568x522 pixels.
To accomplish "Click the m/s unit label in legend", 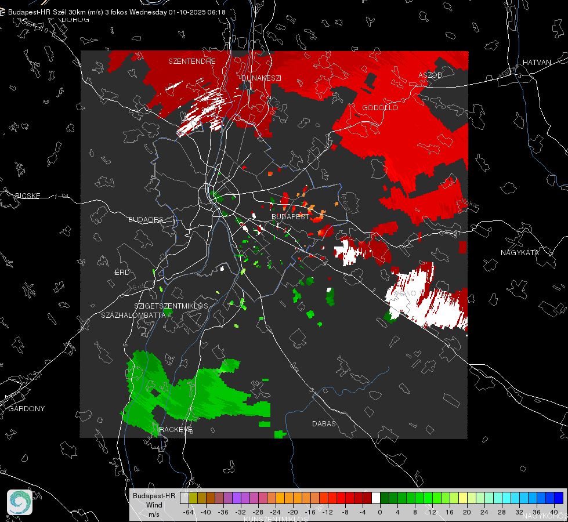I will 154,514.
